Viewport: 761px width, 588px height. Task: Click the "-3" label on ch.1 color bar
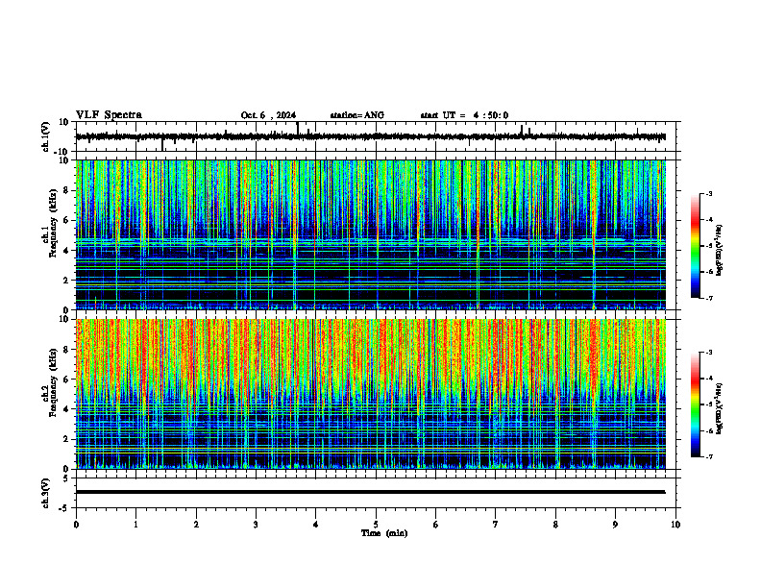[708, 194]
